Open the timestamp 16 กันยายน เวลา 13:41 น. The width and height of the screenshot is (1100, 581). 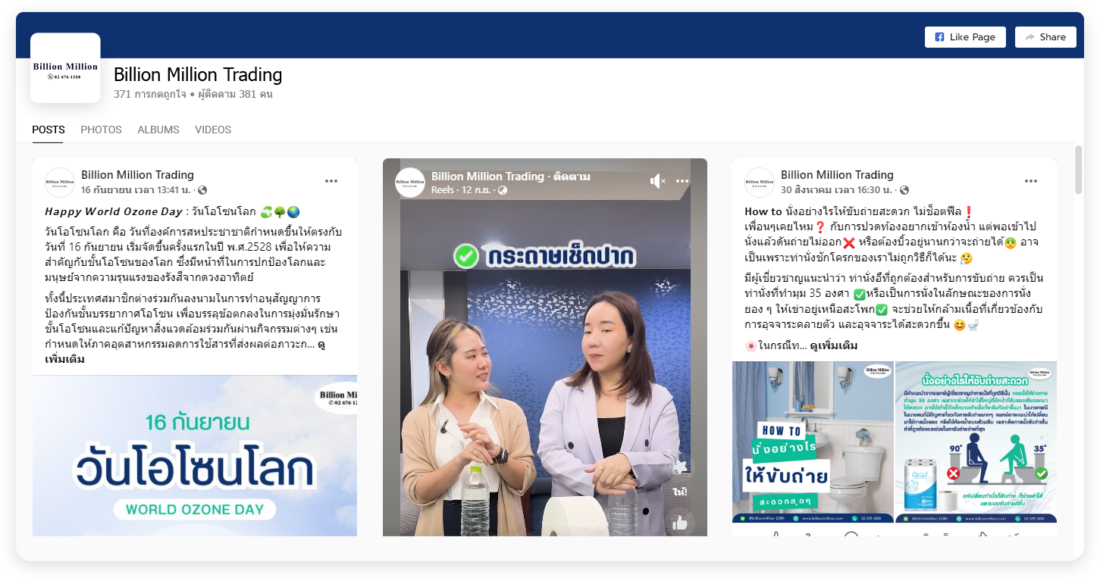click(136, 189)
